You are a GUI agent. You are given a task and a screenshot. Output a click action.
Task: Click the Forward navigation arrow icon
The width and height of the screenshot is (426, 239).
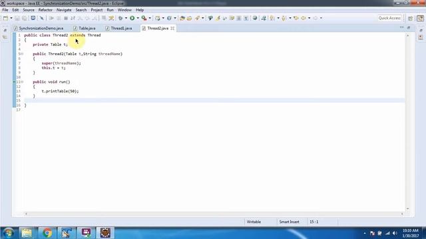(315, 18)
